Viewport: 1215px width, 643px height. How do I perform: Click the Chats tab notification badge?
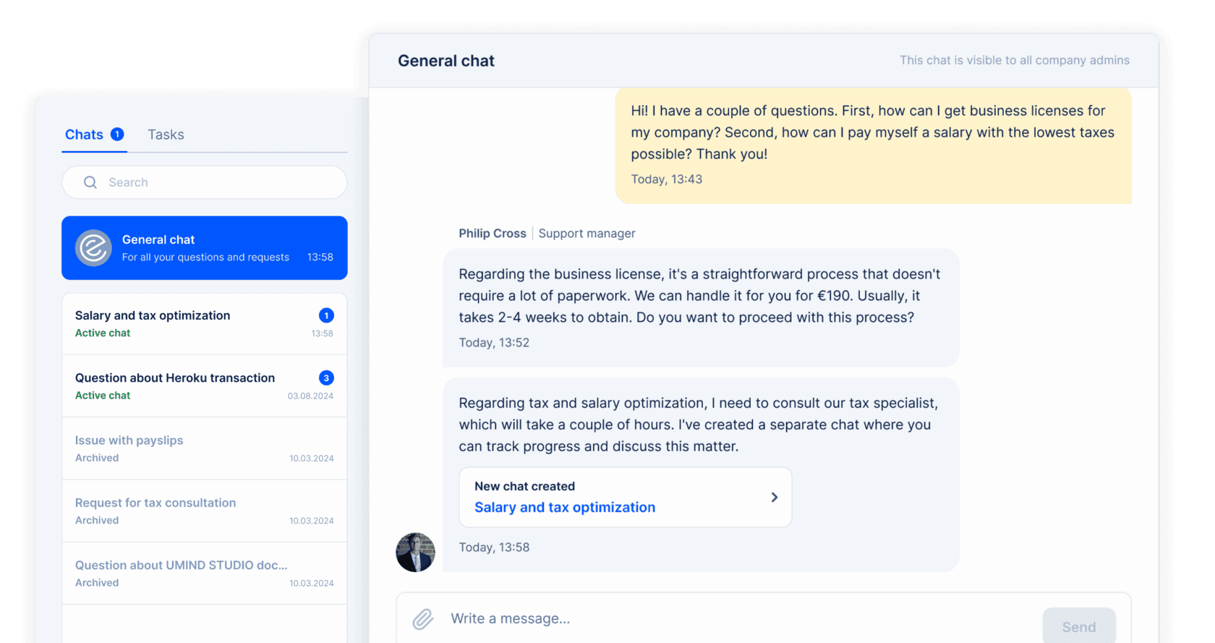coord(117,134)
